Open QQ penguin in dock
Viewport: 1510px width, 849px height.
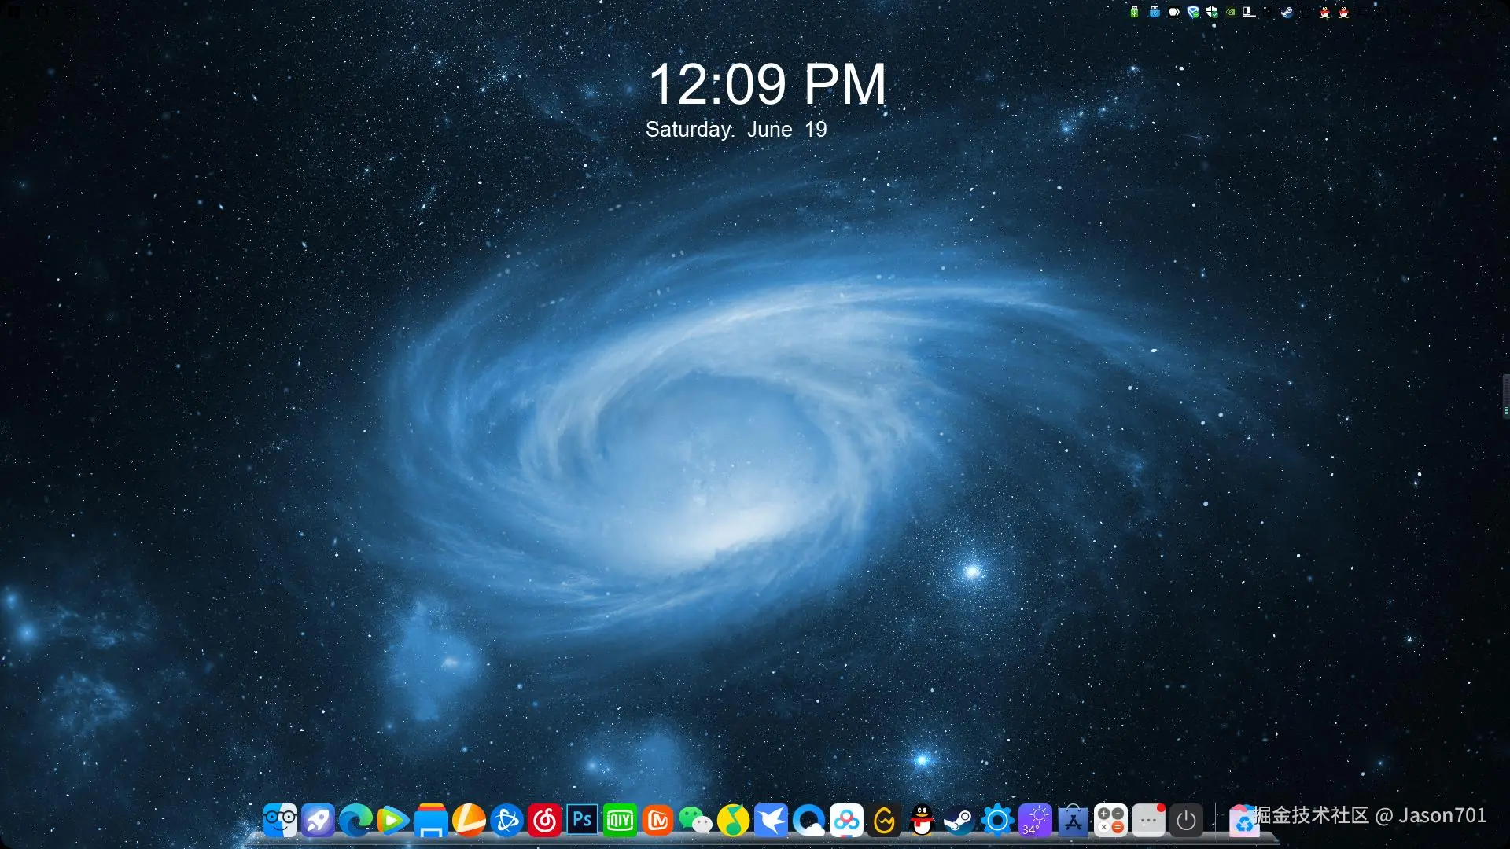tap(922, 821)
